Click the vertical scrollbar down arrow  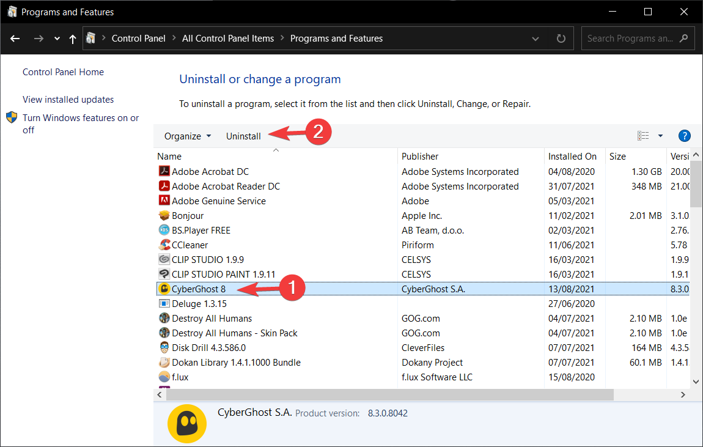click(696, 382)
